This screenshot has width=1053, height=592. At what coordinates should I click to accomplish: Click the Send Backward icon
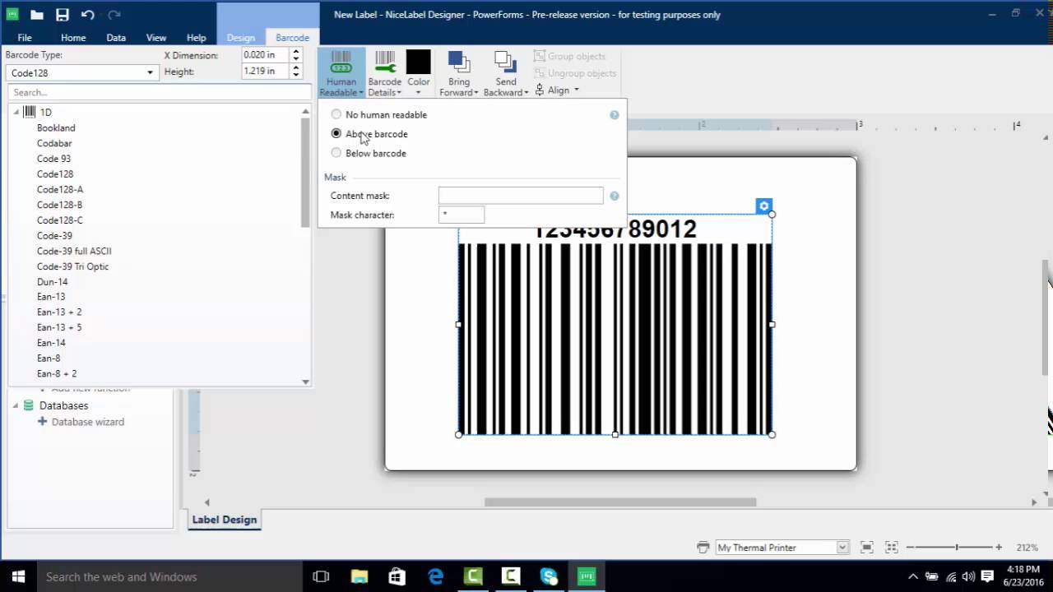coord(505,62)
